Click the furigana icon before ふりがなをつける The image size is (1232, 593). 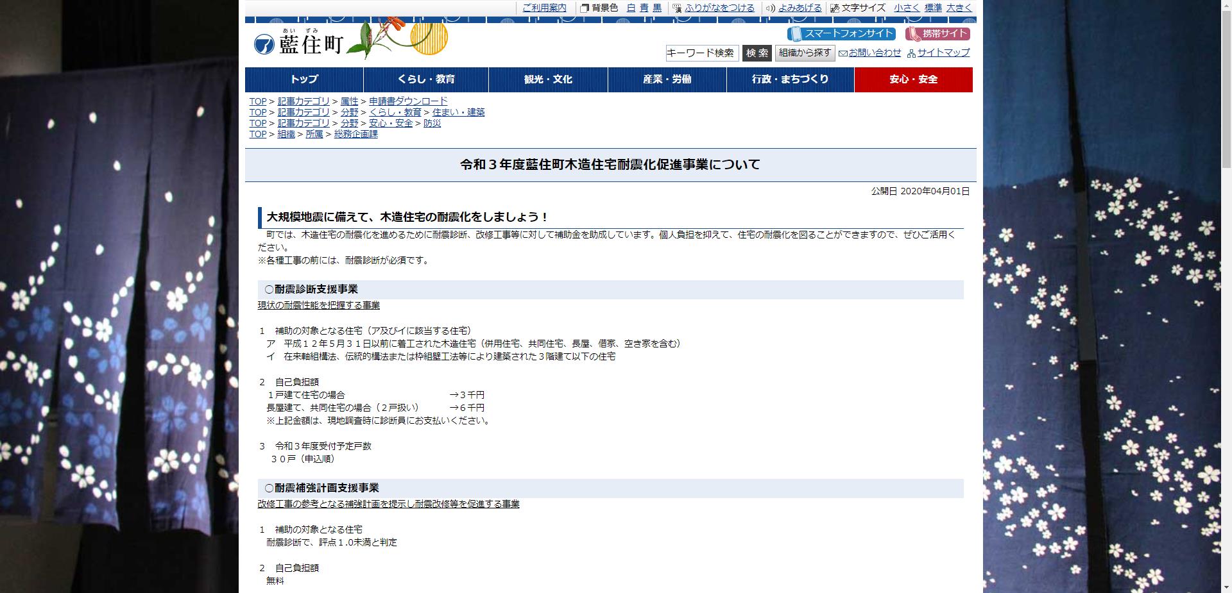click(676, 8)
